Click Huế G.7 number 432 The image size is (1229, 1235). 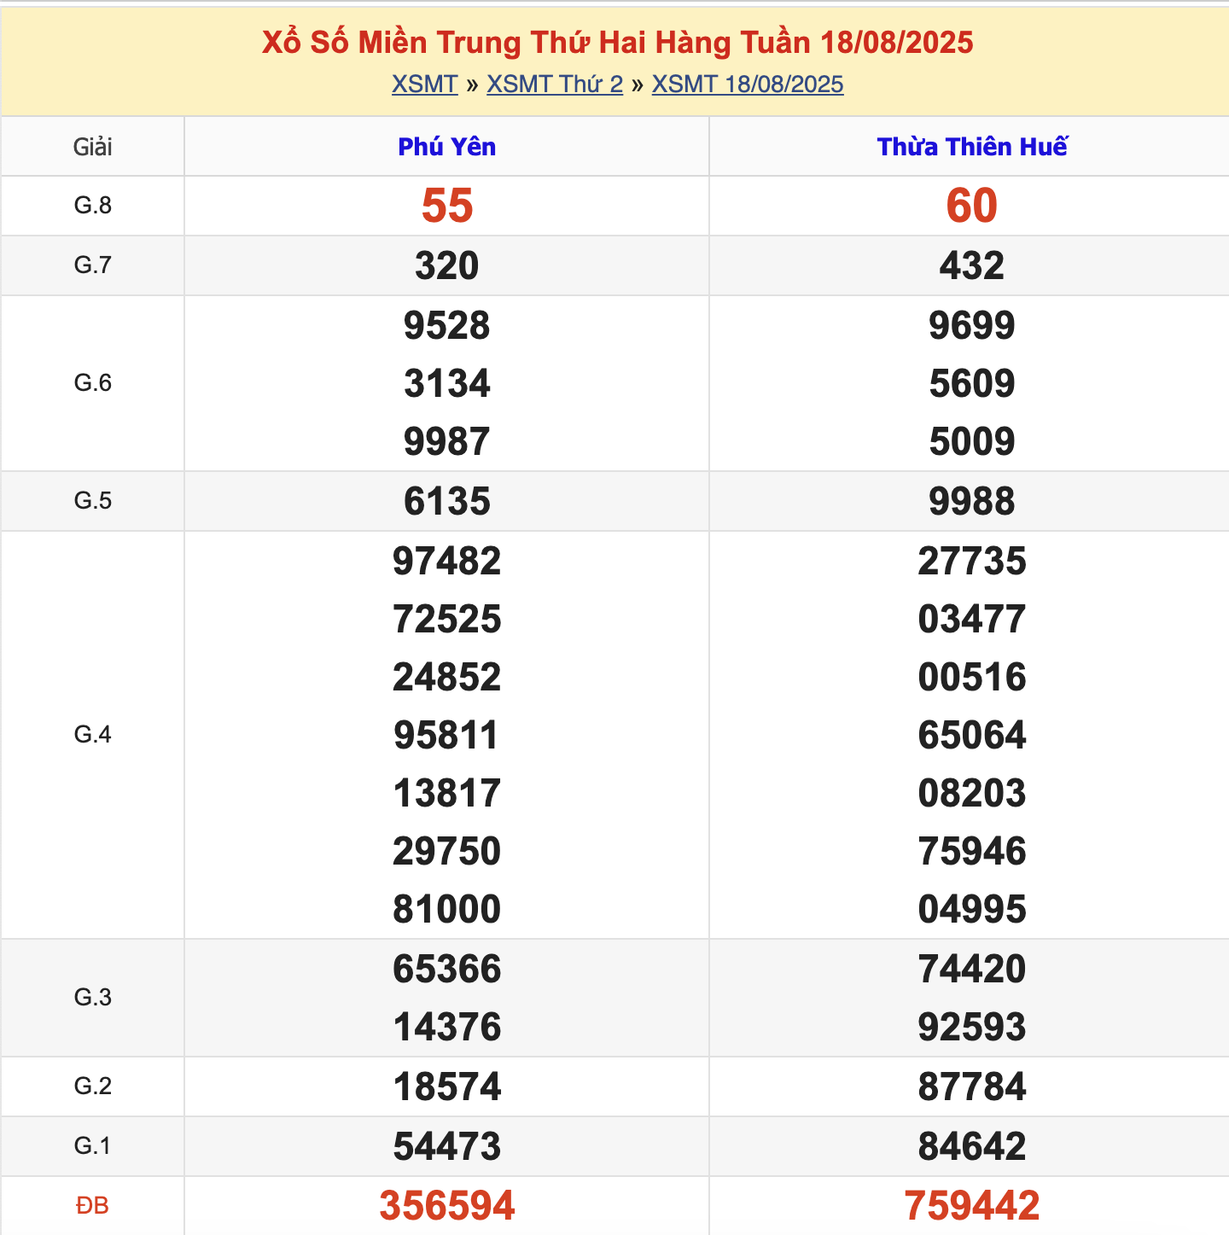click(972, 265)
